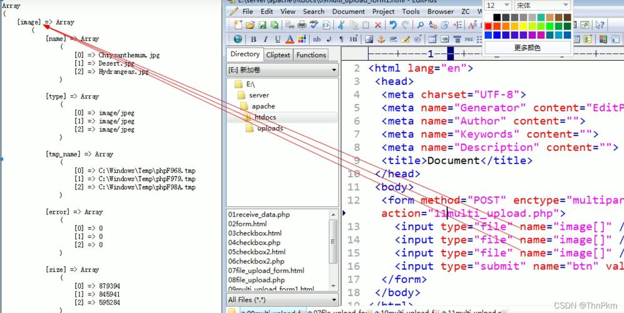Screen dimensions: 624x313
Task: Click the Italic I HTML icon
Action: (265, 39)
